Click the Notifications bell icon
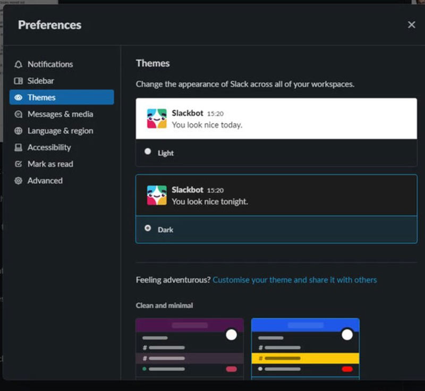Viewport: 425px width, 391px height. pos(19,64)
